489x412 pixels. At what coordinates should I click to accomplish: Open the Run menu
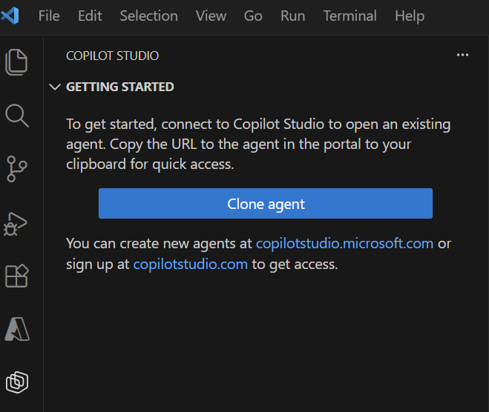(x=292, y=16)
